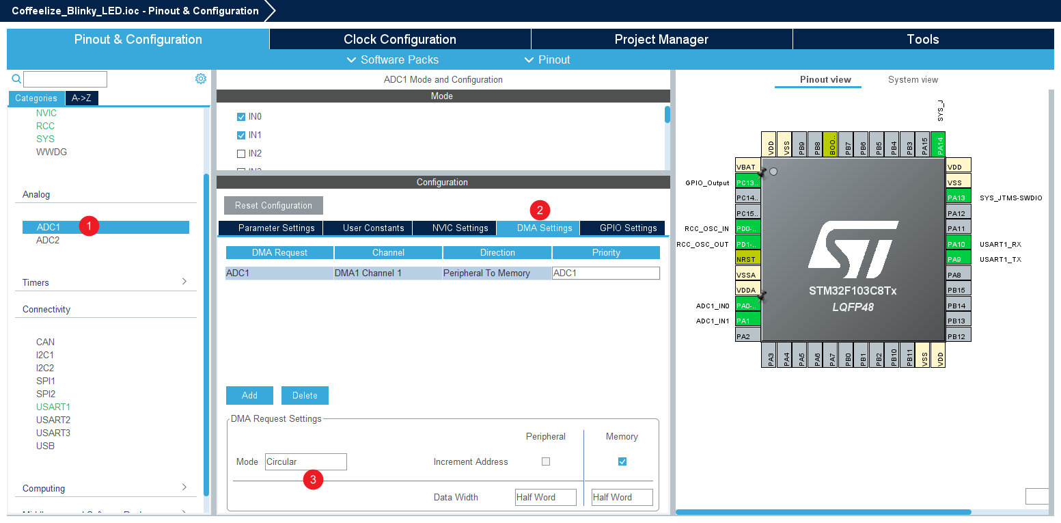The width and height of the screenshot is (1061, 523).
Task: Enable the IN2 channel checkbox
Action: [x=241, y=154]
